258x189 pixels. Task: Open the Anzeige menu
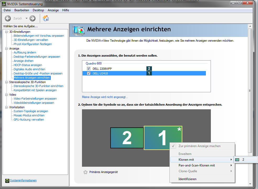[53, 10]
